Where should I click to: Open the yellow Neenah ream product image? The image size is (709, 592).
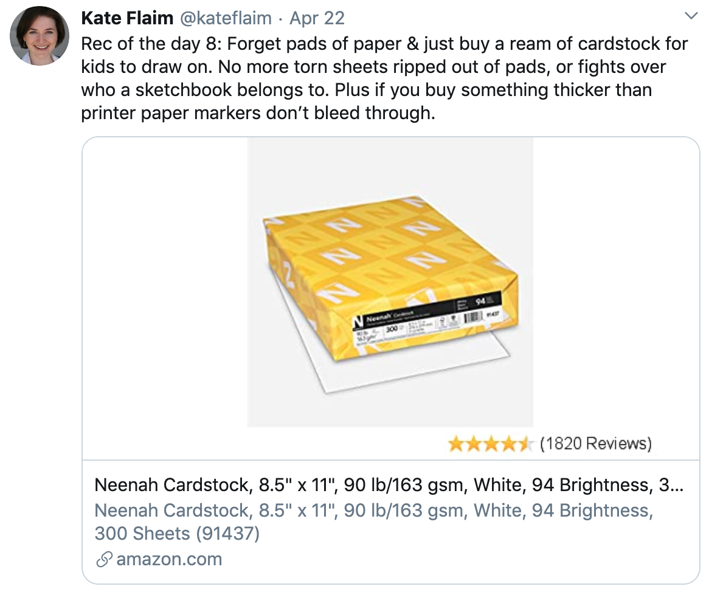click(x=390, y=281)
